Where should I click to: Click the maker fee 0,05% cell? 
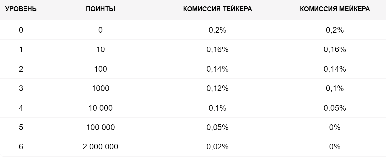click(335, 108)
